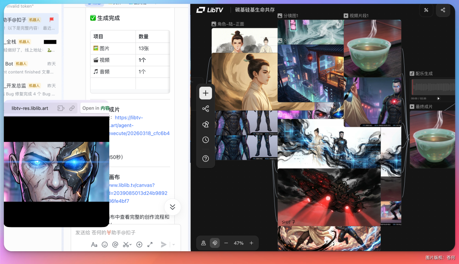459x264 pixels.
Task: Zoom out the canvas with minus button
Action: (226, 243)
